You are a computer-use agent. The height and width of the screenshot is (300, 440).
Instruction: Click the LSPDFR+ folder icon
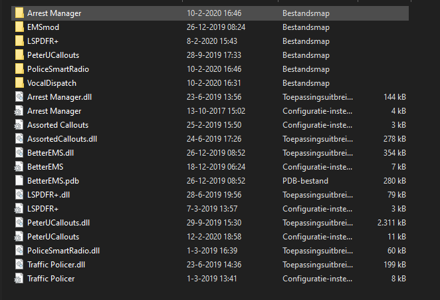click(x=19, y=41)
